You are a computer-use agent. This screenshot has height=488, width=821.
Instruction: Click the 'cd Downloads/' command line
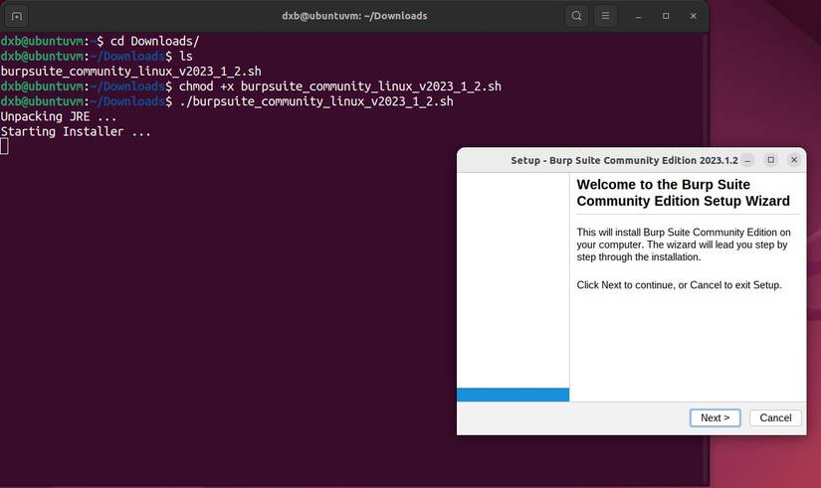[100, 41]
